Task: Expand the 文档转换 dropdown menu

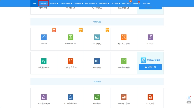Action: [x=43, y=3]
